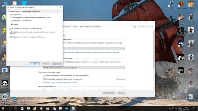Click Дополнительные параметры breadcrumb
198x111 pixels.
tap(90, 27)
